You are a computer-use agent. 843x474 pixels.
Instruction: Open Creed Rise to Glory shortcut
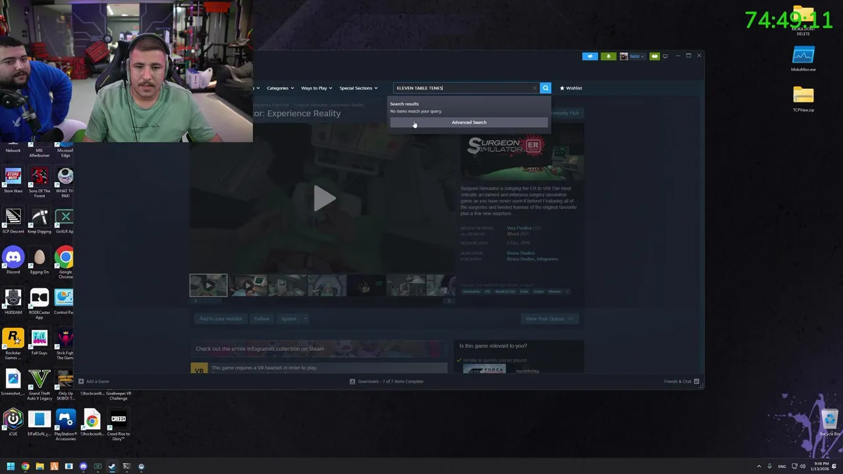pyautogui.click(x=119, y=425)
